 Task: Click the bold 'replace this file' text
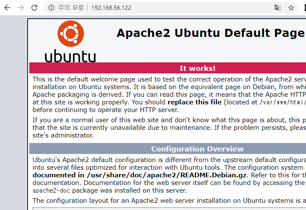coord(194,102)
